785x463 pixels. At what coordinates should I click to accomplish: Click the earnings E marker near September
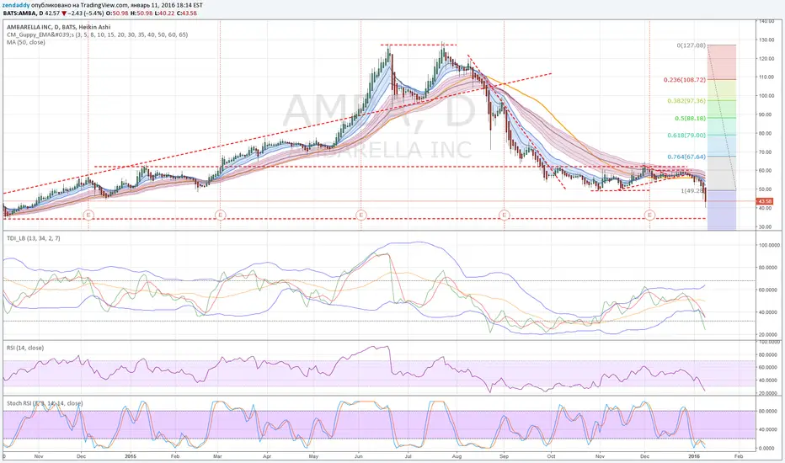tap(505, 215)
